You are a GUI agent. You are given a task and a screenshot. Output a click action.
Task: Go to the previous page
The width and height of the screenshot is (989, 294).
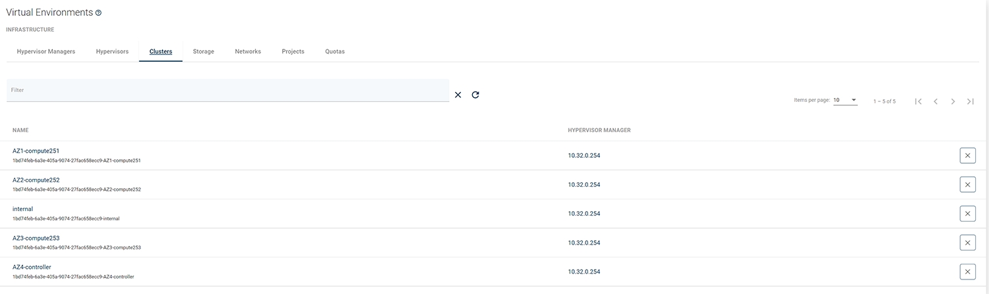pos(936,101)
